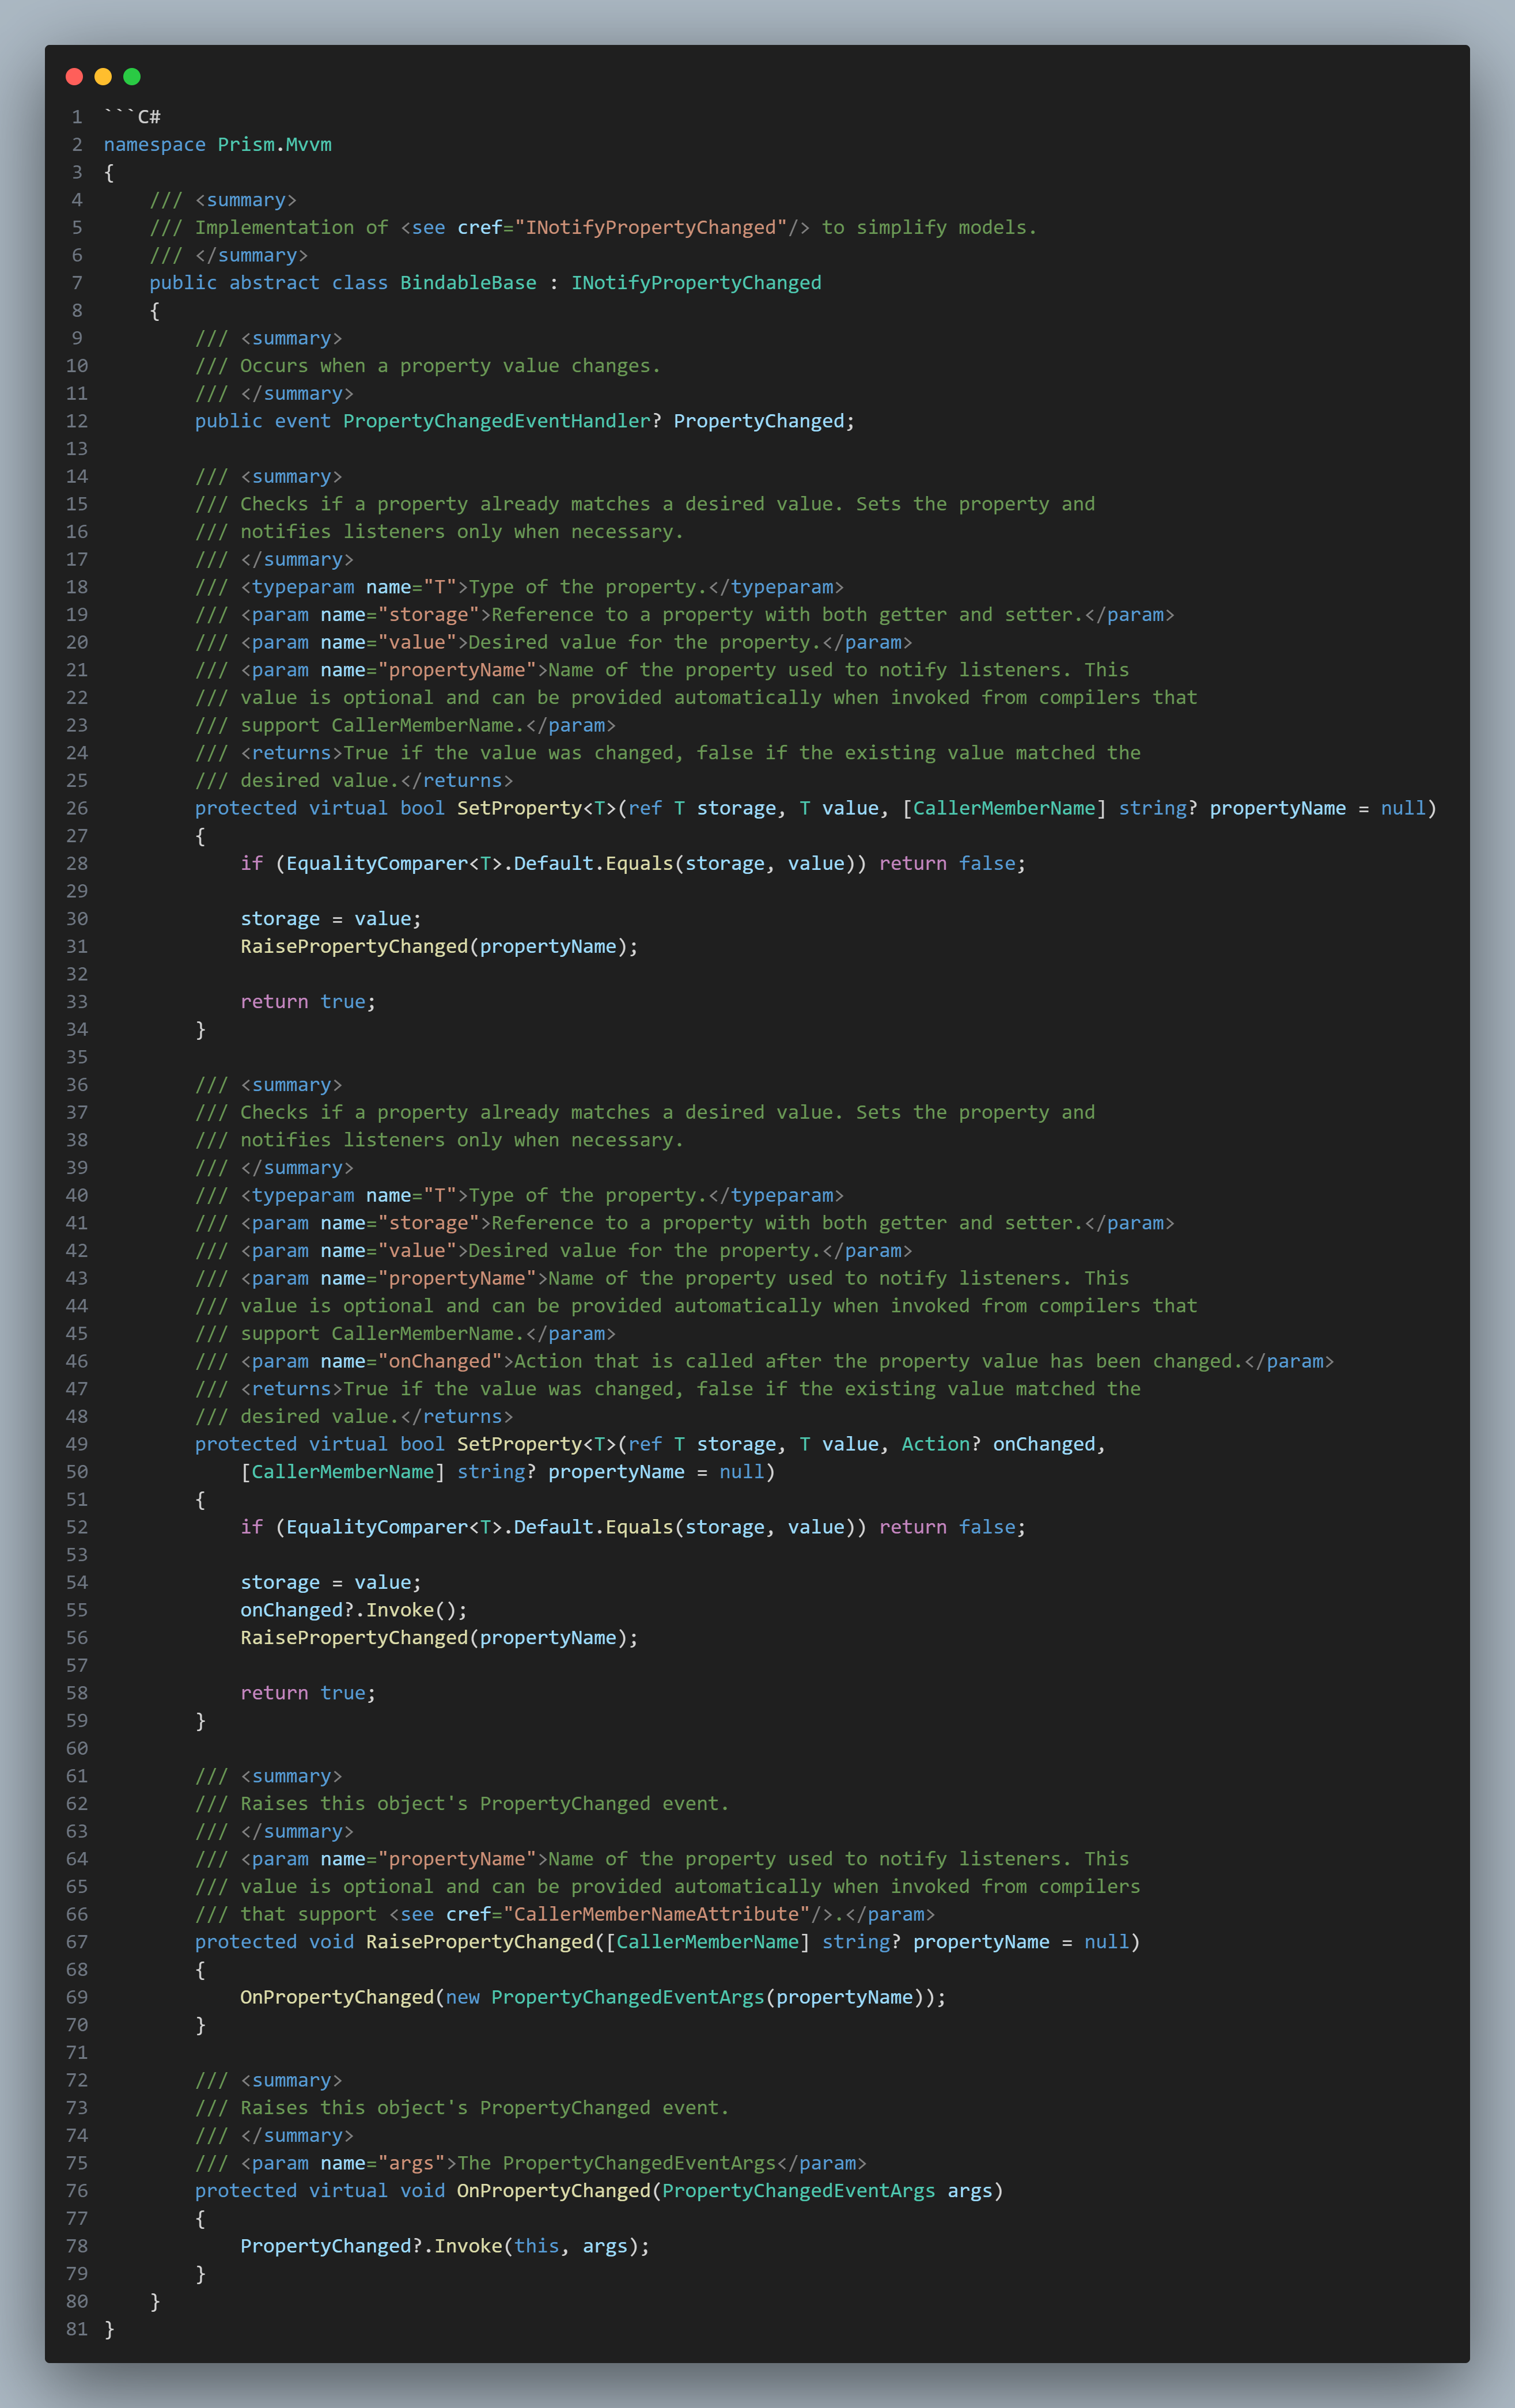This screenshot has width=1515, height=2408.
Task: Click the "ref" keyword on line 49
Action: (x=645, y=1444)
